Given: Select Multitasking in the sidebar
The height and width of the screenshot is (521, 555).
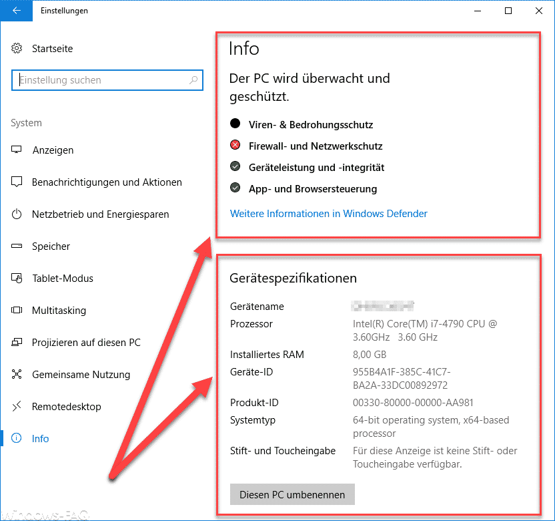Looking at the screenshot, I should click(x=59, y=311).
